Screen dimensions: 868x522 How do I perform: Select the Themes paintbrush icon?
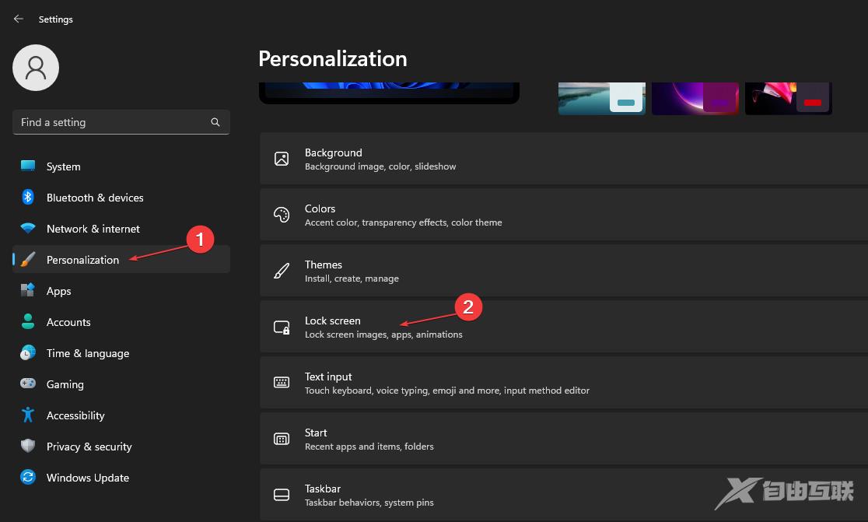click(282, 271)
